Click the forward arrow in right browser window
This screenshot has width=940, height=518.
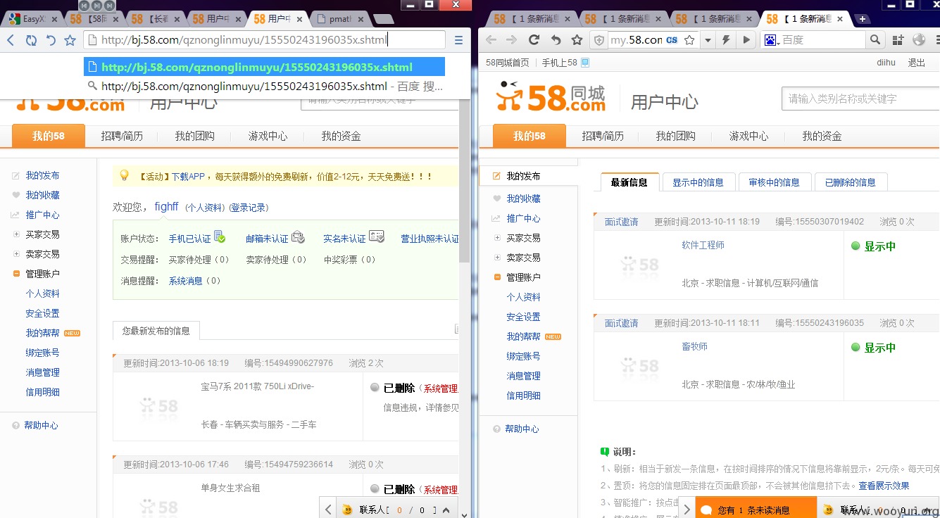(x=512, y=40)
